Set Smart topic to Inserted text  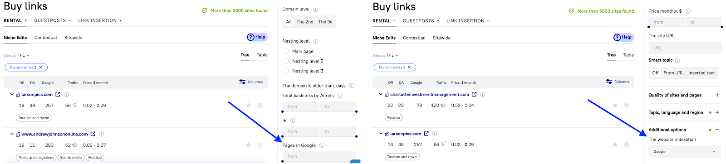pos(701,73)
